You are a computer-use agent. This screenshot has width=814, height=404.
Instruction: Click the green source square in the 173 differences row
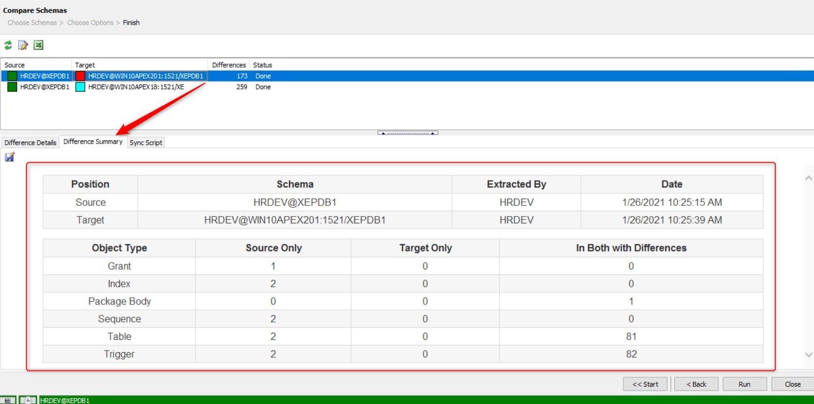12,76
